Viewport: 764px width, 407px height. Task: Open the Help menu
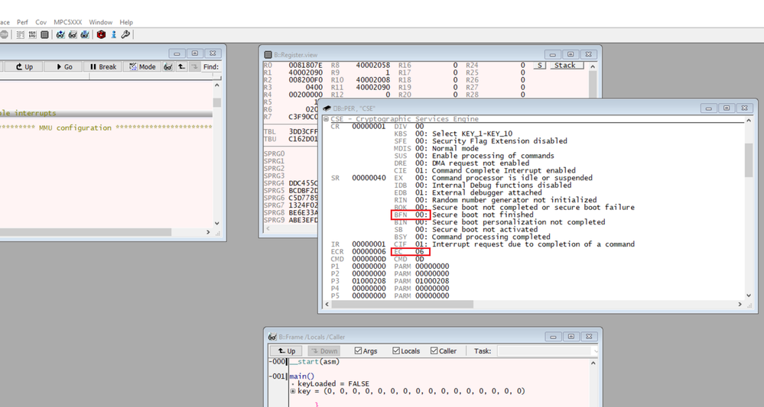pos(126,22)
